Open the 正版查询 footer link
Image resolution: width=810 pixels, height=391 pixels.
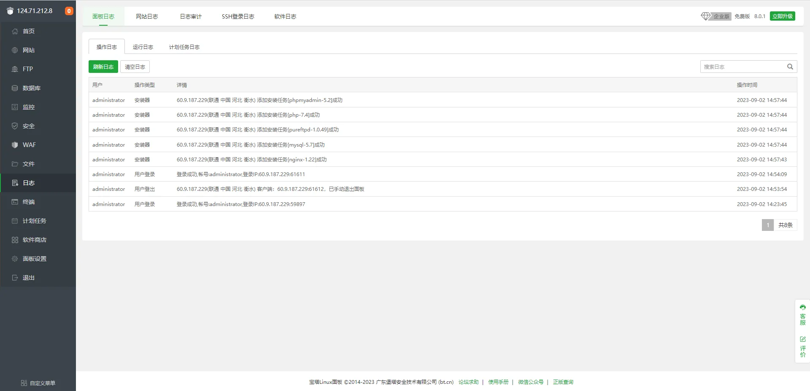point(563,382)
